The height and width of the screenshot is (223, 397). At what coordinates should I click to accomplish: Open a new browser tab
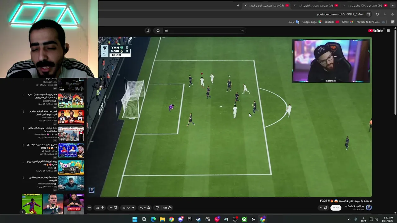click(x=238, y=5)
